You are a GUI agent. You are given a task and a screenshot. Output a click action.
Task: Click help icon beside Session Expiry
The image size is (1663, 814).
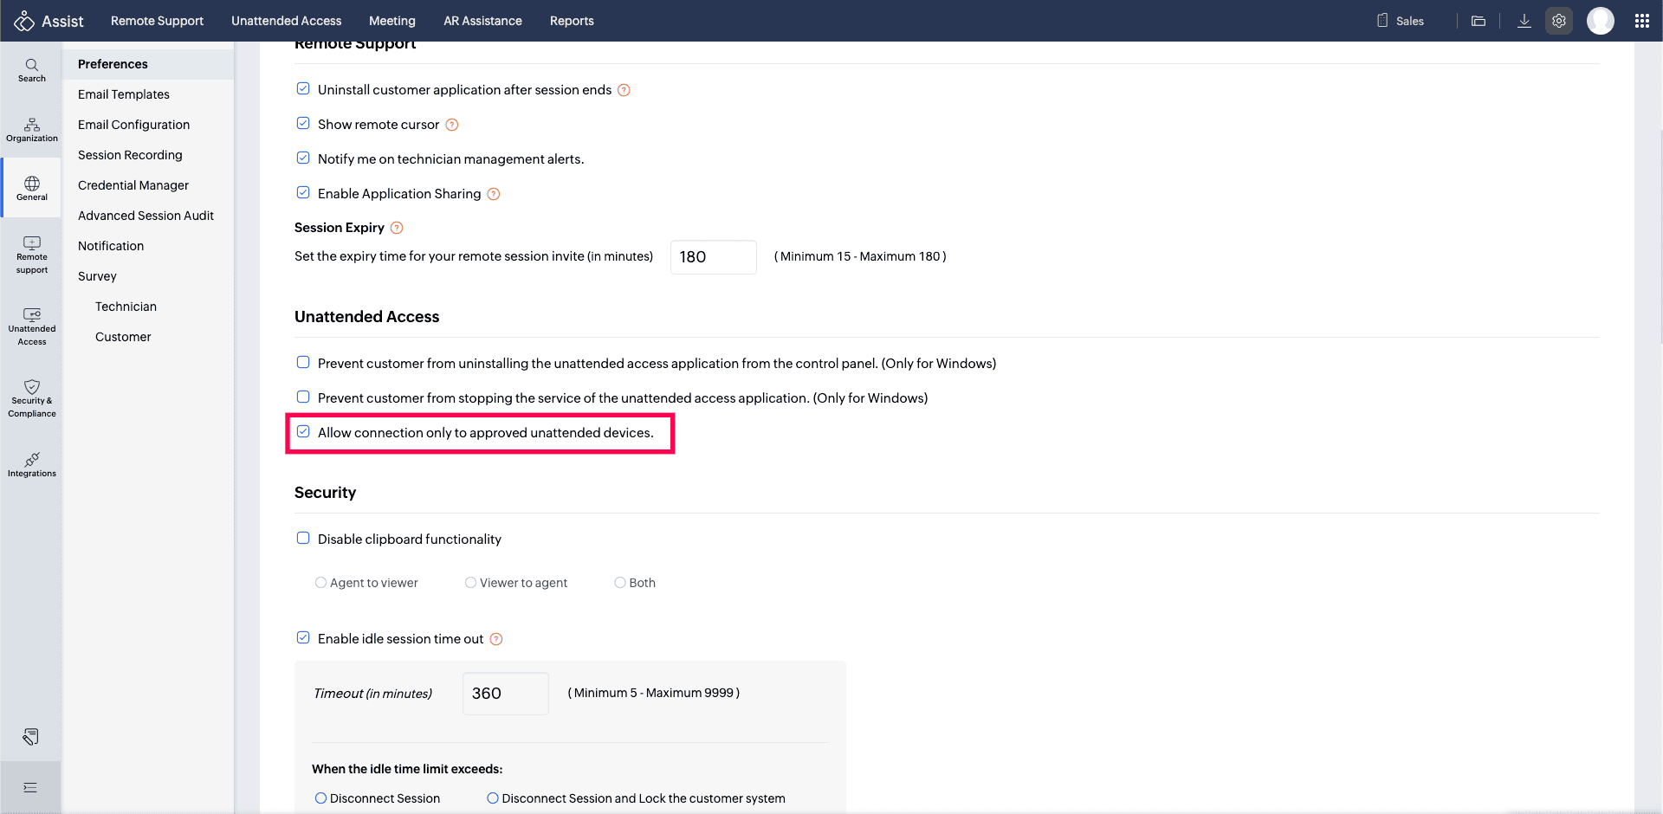(397, 228)
